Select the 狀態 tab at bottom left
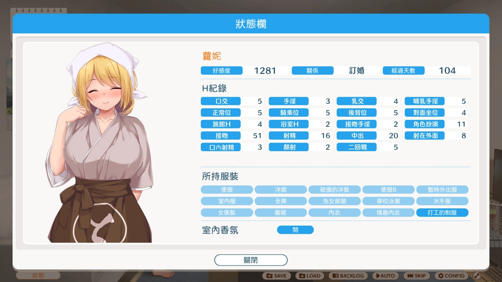Image resolution: width=502 pixels, height=282 pixels. [38, 275]
